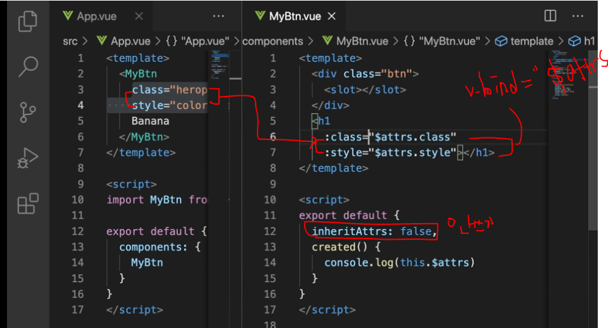Click the opening script tag in MyBtn.vue
The image size is (608, 328).
[324, 199]
